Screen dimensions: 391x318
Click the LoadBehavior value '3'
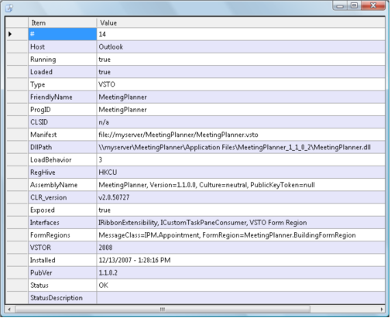tap(241, 159)
